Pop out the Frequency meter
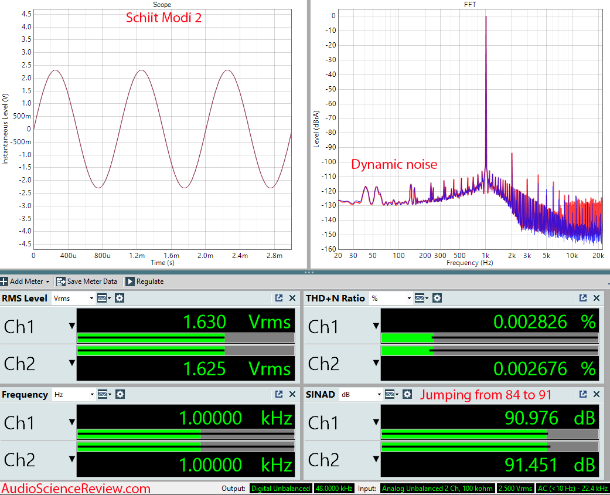 (x=279, y=394)
